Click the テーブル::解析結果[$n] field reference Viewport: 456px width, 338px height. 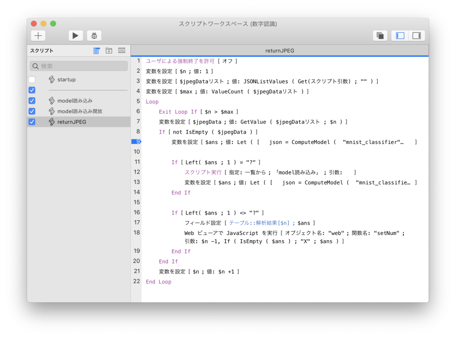[x=259, y=223]
